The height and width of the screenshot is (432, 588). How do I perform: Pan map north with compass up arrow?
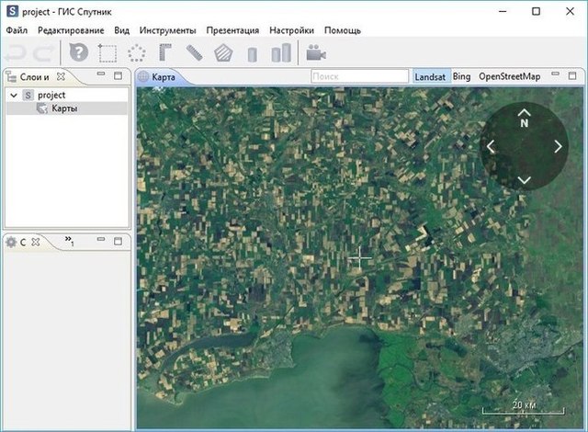[x=525, y=111]
